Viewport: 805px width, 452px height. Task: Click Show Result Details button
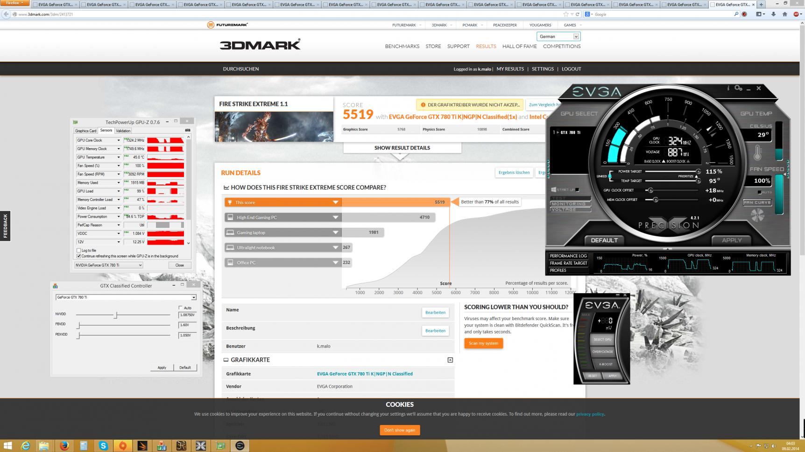402,148
